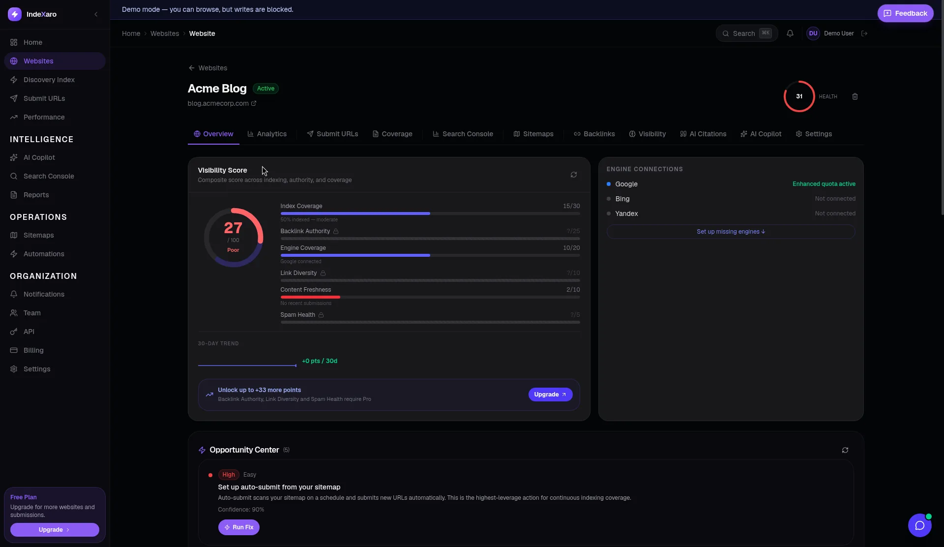Click the Feedback button
Viewport: 944px width, 547px height.
[x=905, y=13]
